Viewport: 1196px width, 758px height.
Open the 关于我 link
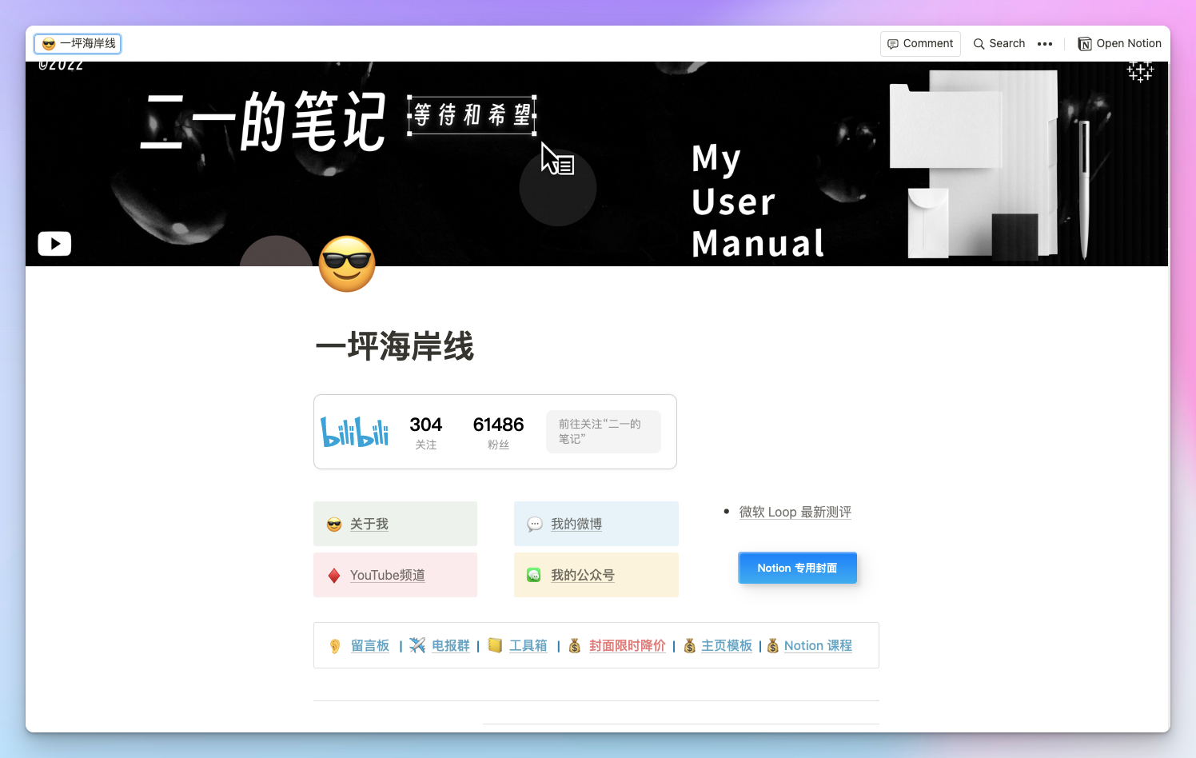(369, 524)
